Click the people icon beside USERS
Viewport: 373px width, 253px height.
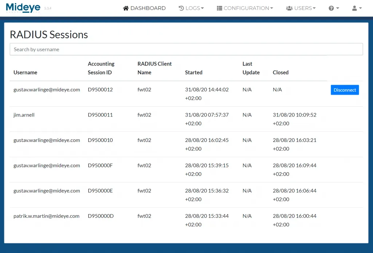[x=289, y=8]
